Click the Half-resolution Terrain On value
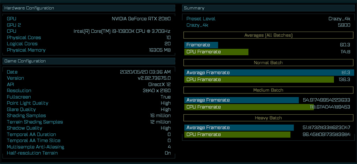Viewport: 357px width, 164px height. 167,153
